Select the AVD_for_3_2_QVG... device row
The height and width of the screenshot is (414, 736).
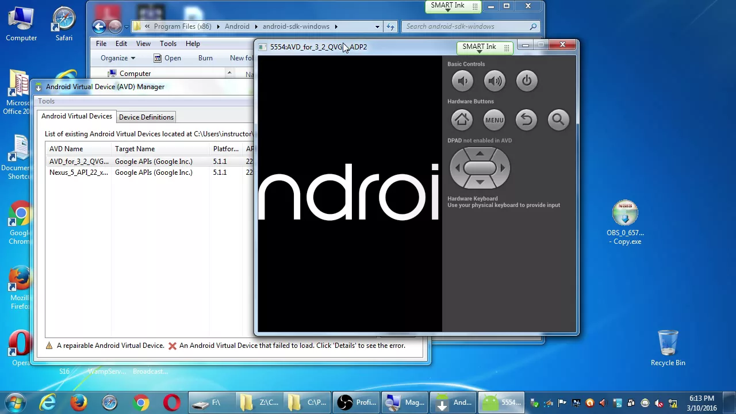click(x=149, y=162)
